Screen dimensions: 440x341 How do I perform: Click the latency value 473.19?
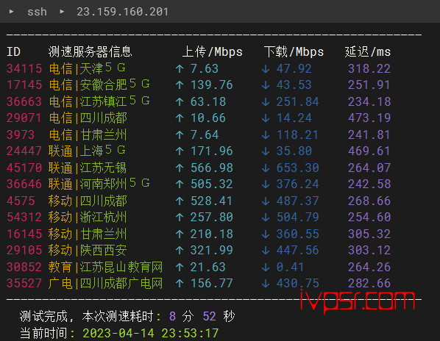click(369, 118)
